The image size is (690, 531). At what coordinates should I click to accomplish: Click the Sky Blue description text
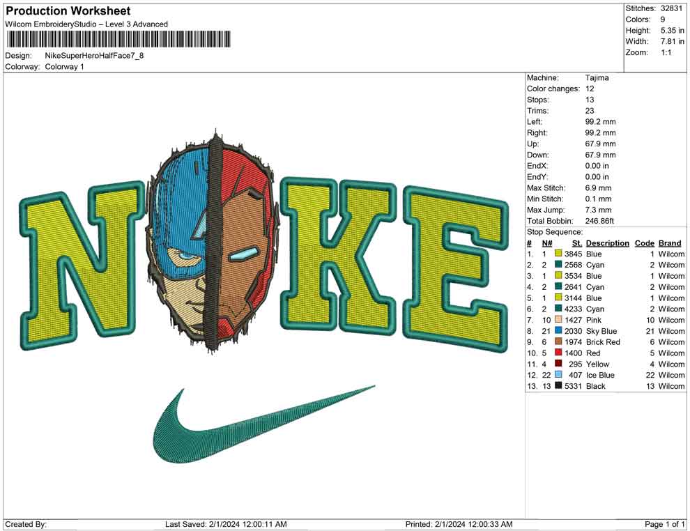(x=601, y=331)
